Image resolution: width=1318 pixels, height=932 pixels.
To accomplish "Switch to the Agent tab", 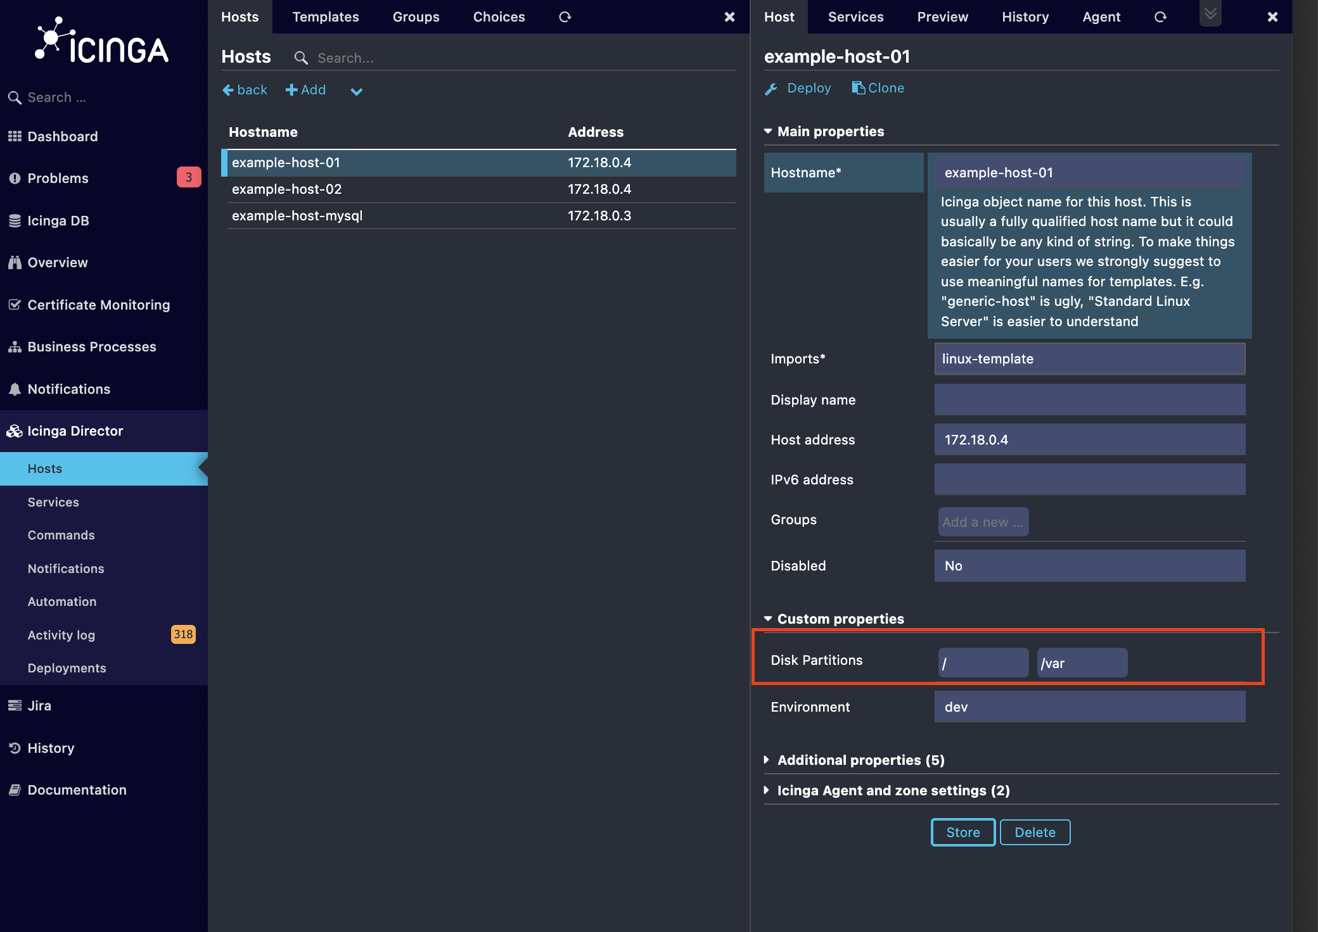I will point(1101,17).
